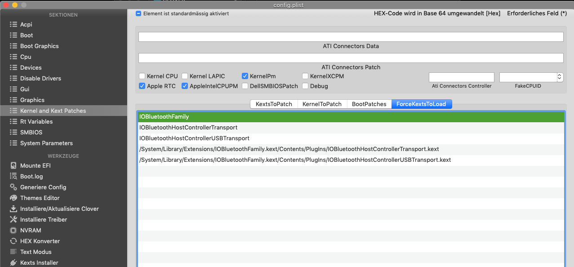This screenshot has width=574, height=267.
Task: Click the FakeCPUID text field
Action: click(x=528, y=77)
